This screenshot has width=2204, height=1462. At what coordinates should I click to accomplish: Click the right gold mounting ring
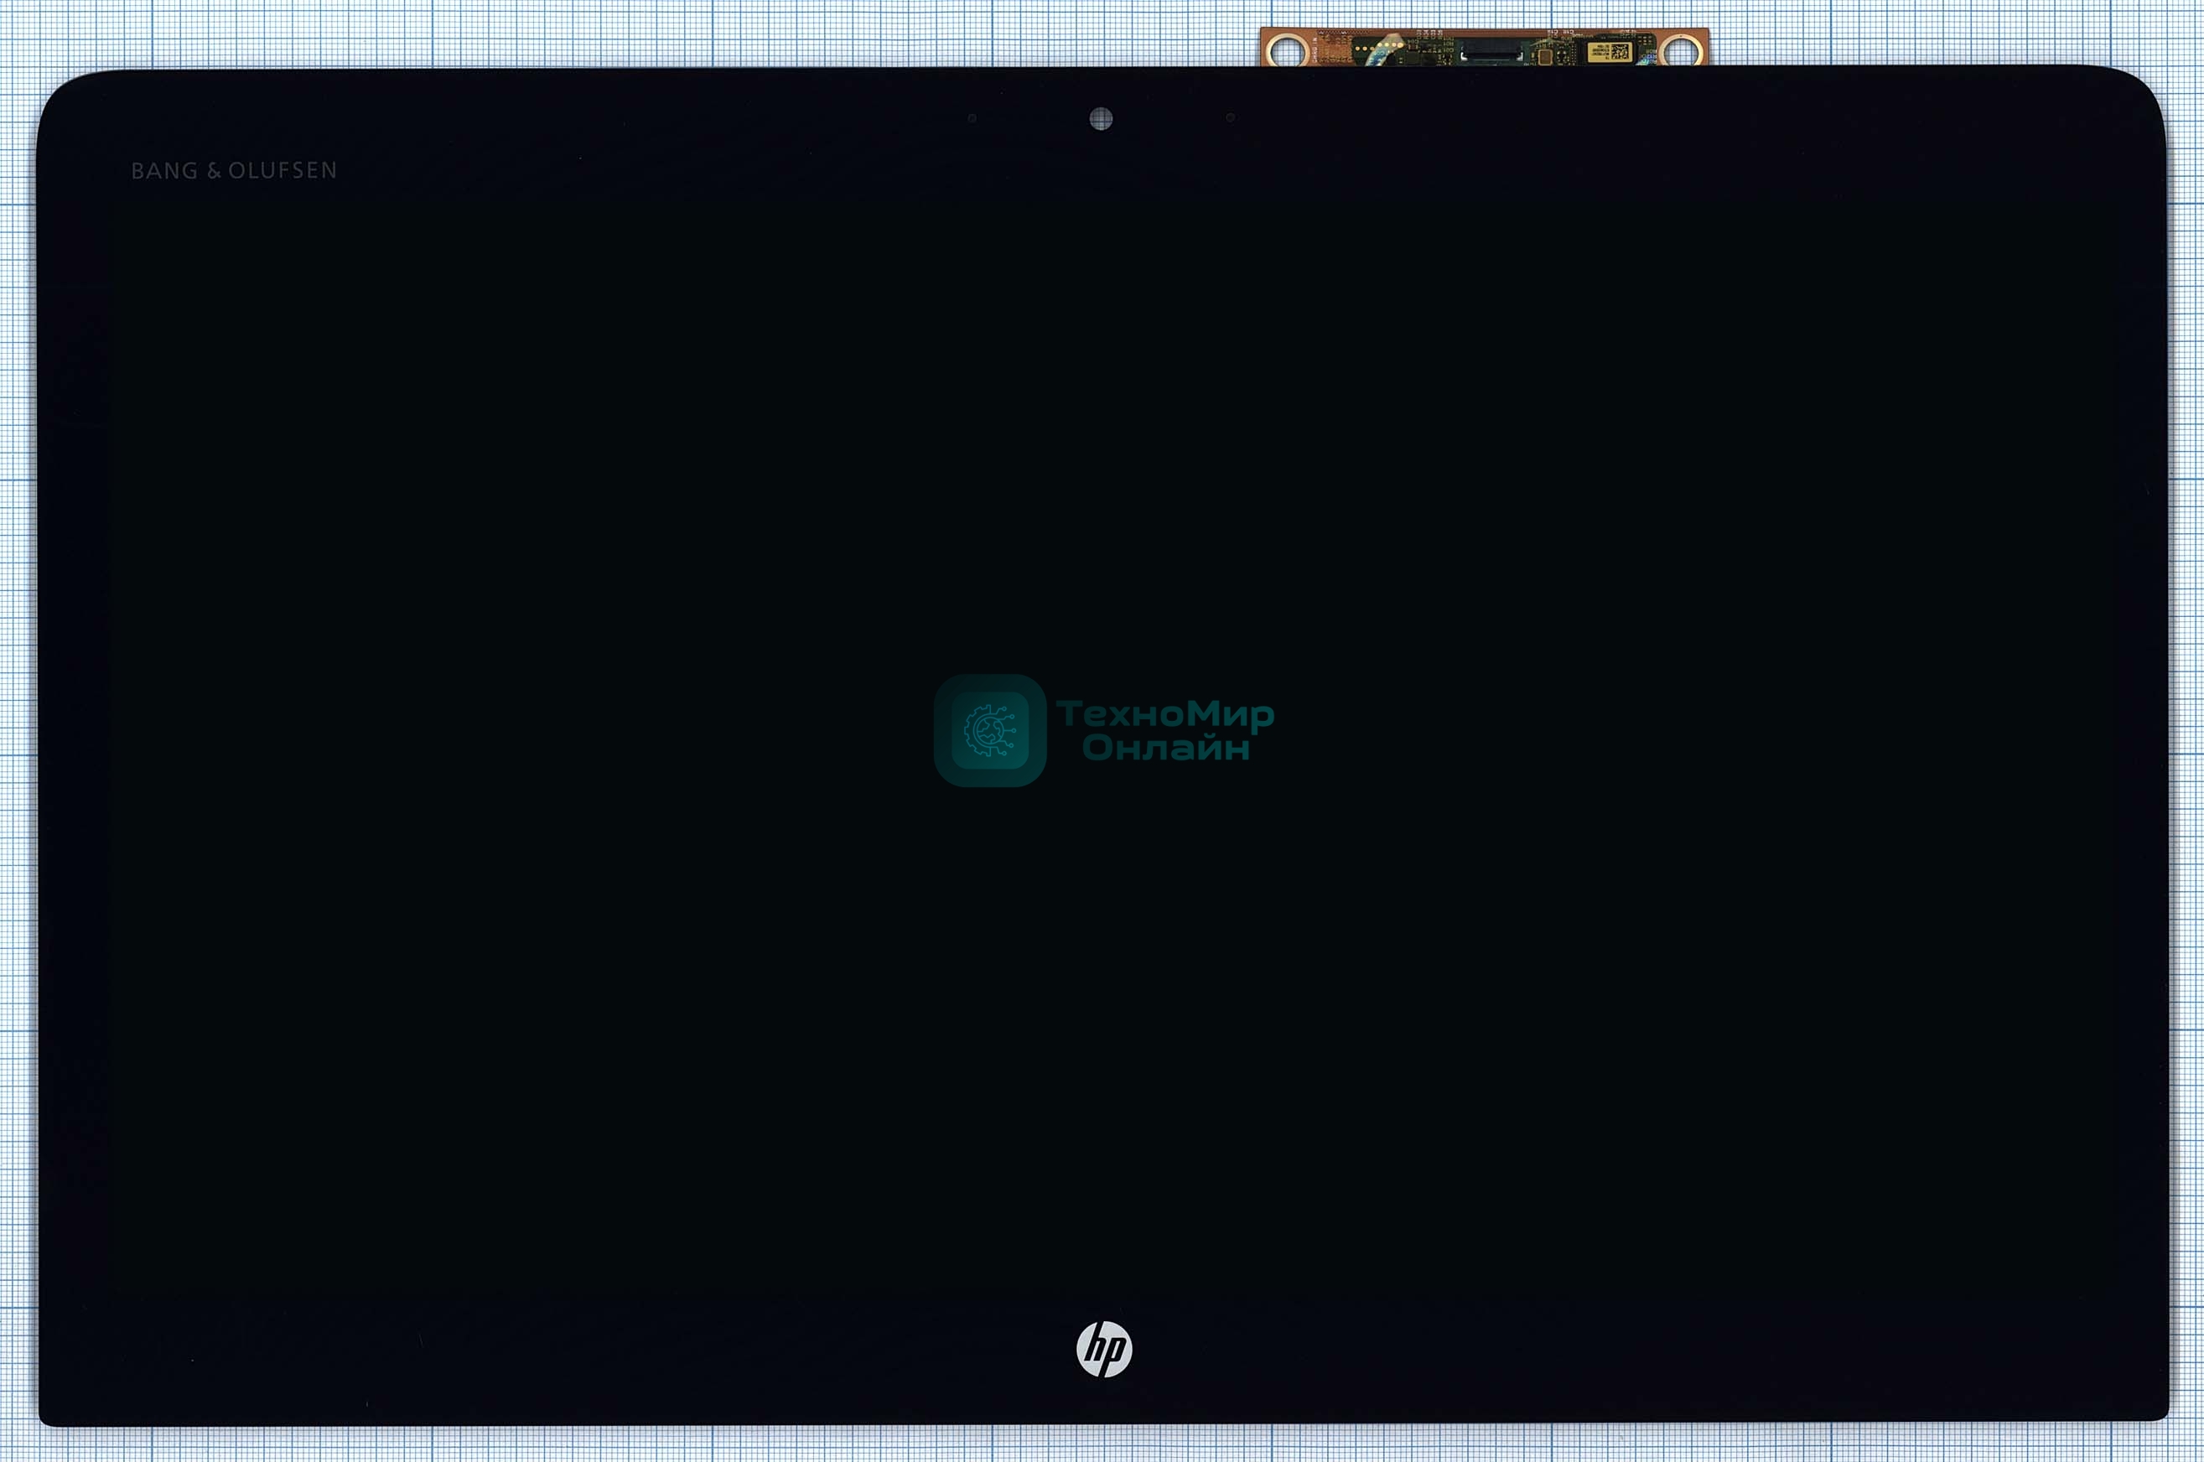click(x=1681, y=50)
